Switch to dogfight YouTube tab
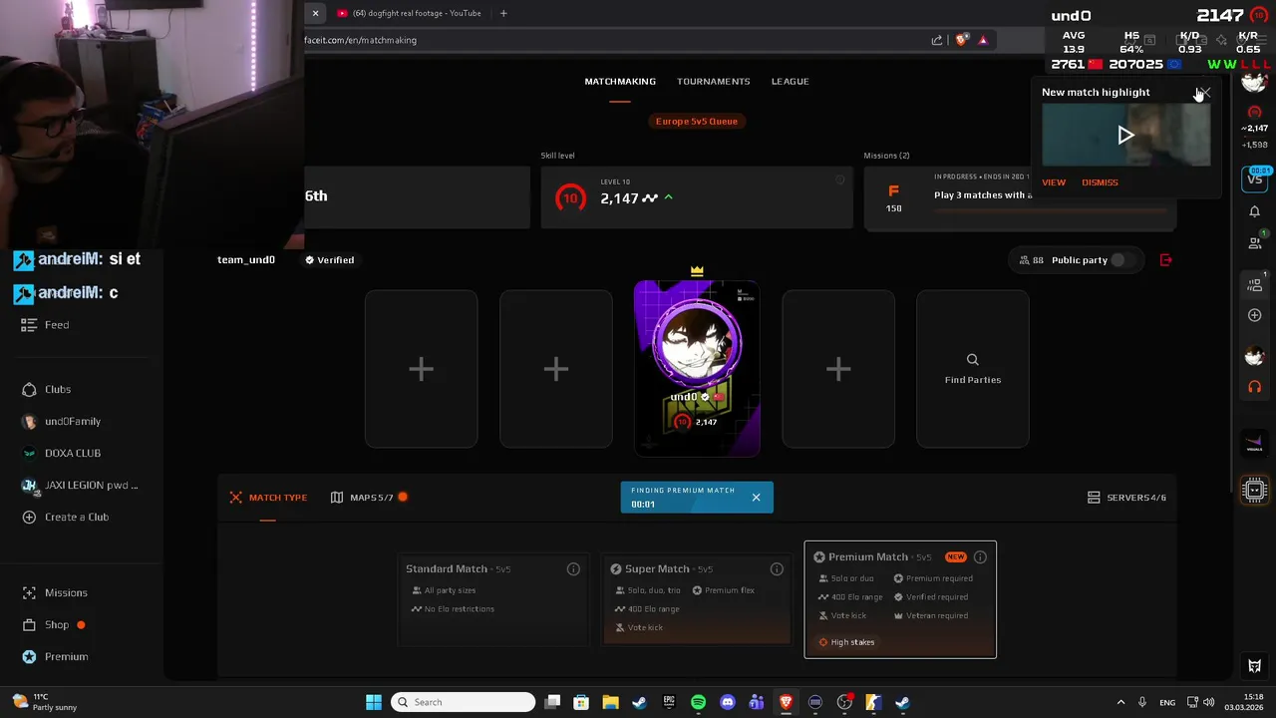This screenshot has width=1276, height=718. point(409,13)
